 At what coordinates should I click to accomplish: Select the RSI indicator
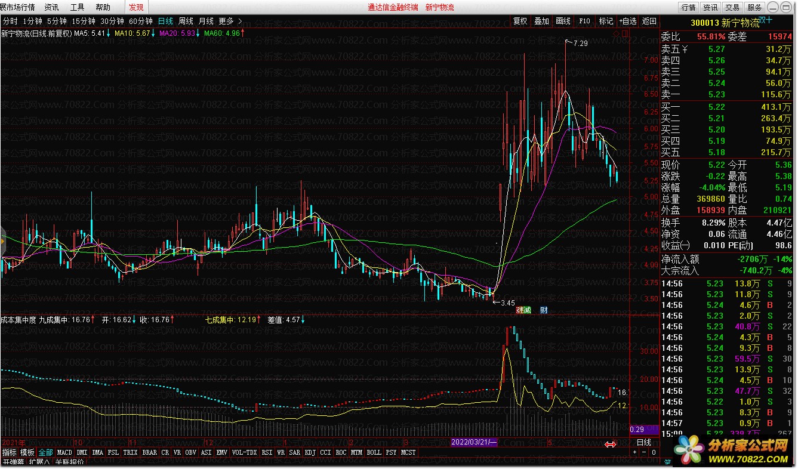267,453
